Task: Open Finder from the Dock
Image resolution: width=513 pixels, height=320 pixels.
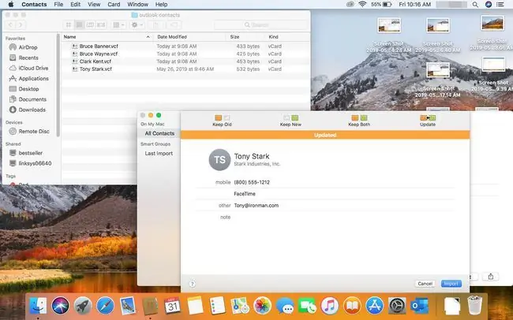Action: 38,306
